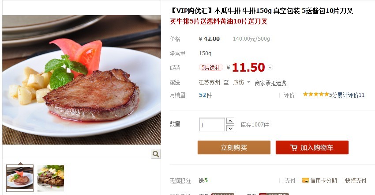
Task: Decrease quantity with the down arrow
Action: pos(230,128)
